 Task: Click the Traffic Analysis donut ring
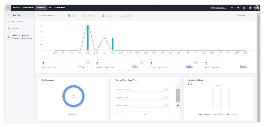click(x=64, y=96)
